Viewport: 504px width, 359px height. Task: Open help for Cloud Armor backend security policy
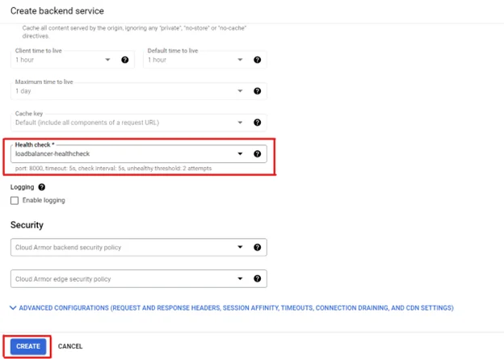(x=257, y=247)
